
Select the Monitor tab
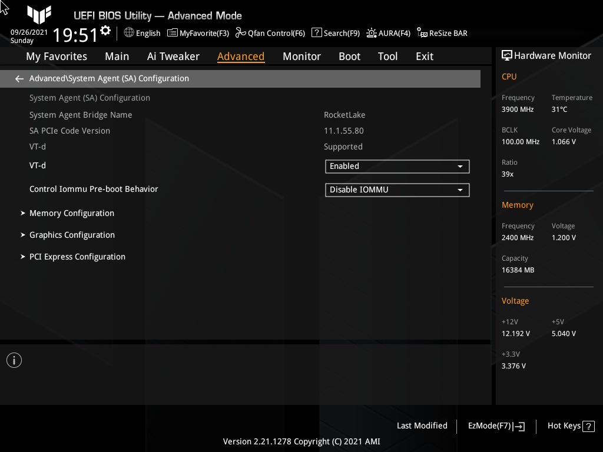pos(301,56)
